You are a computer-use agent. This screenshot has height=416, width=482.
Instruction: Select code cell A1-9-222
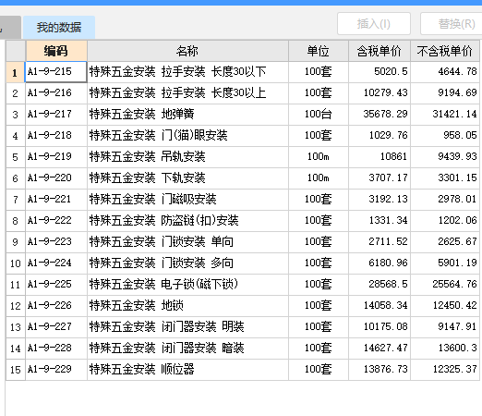[x=56, y=221]
